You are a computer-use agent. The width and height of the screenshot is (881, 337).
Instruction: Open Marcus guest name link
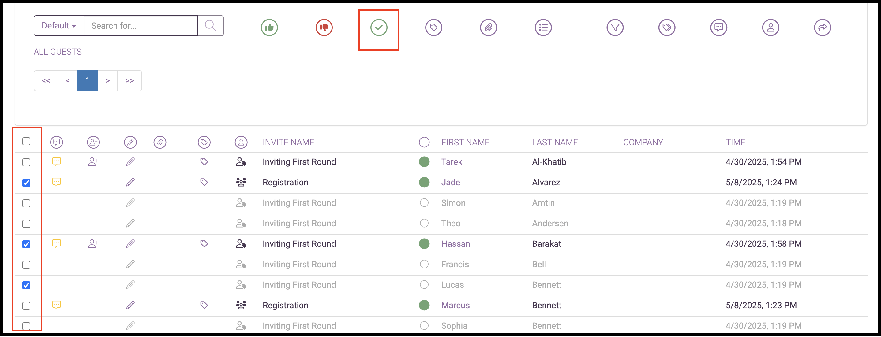tap(455, 305)
